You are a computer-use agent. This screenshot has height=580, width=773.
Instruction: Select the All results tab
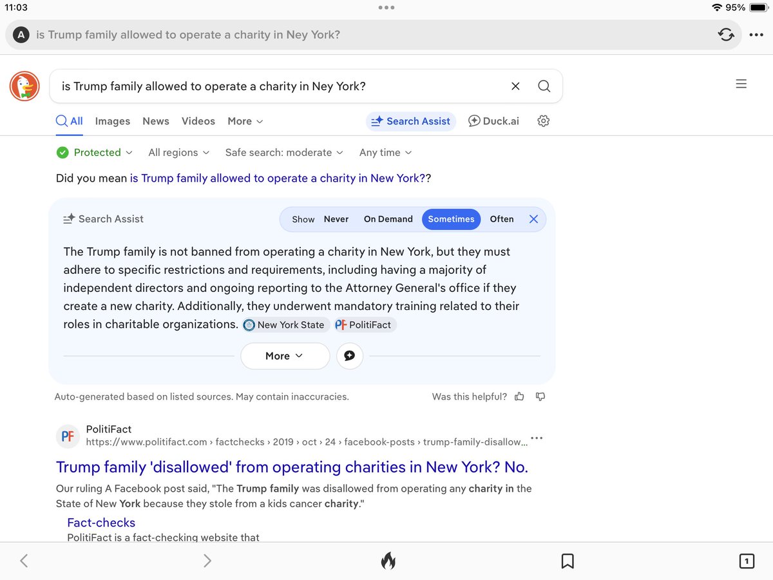coord(70,121)
